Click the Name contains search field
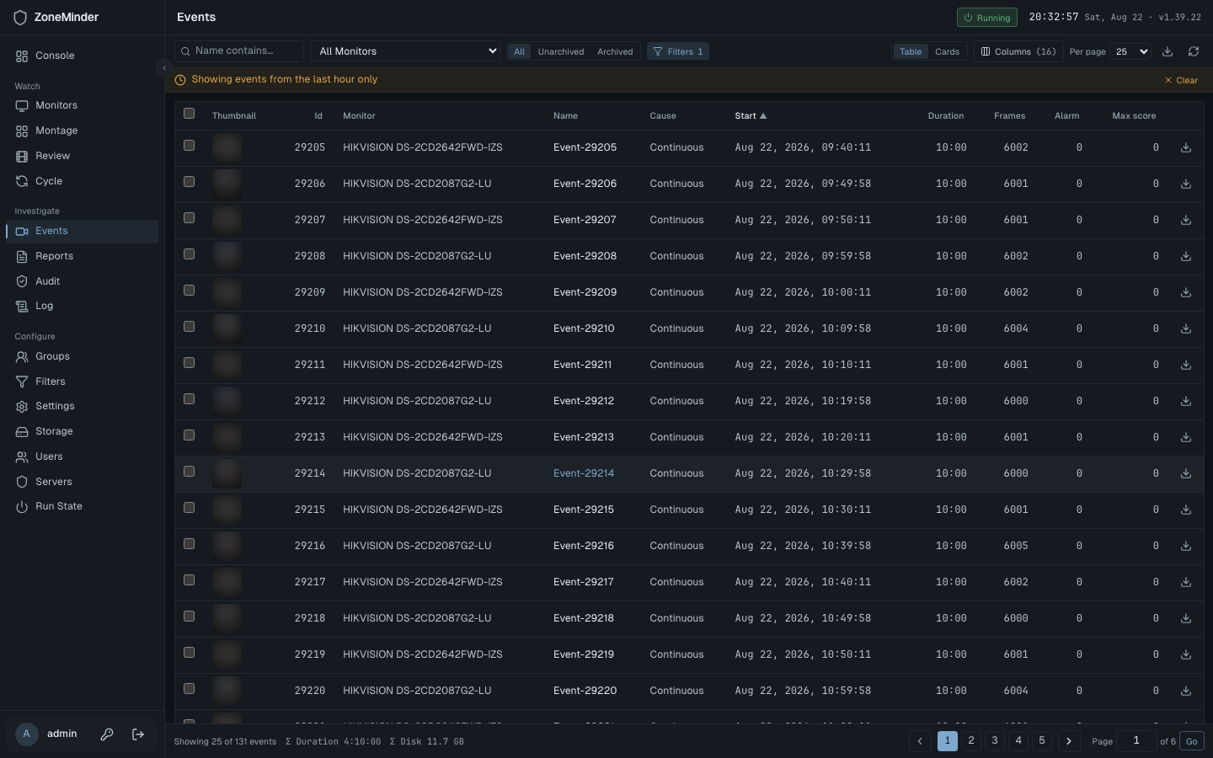This screenshot has height=758, width=1213. pos(239,51)
